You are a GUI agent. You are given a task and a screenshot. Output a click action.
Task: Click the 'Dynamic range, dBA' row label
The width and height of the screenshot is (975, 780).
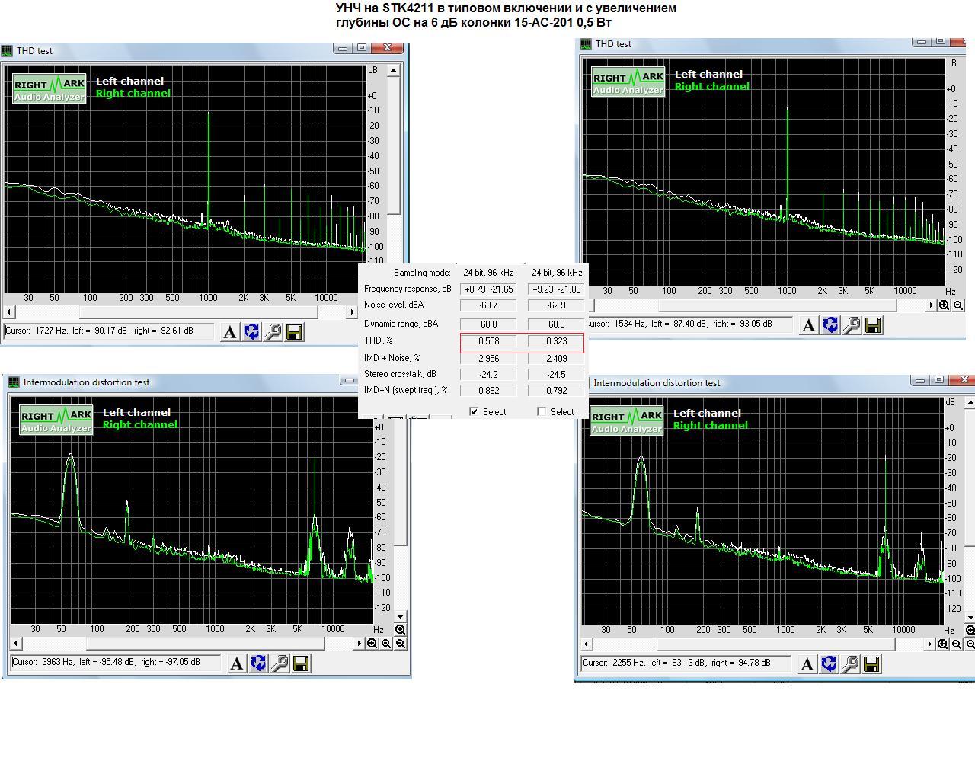[401, 324]
